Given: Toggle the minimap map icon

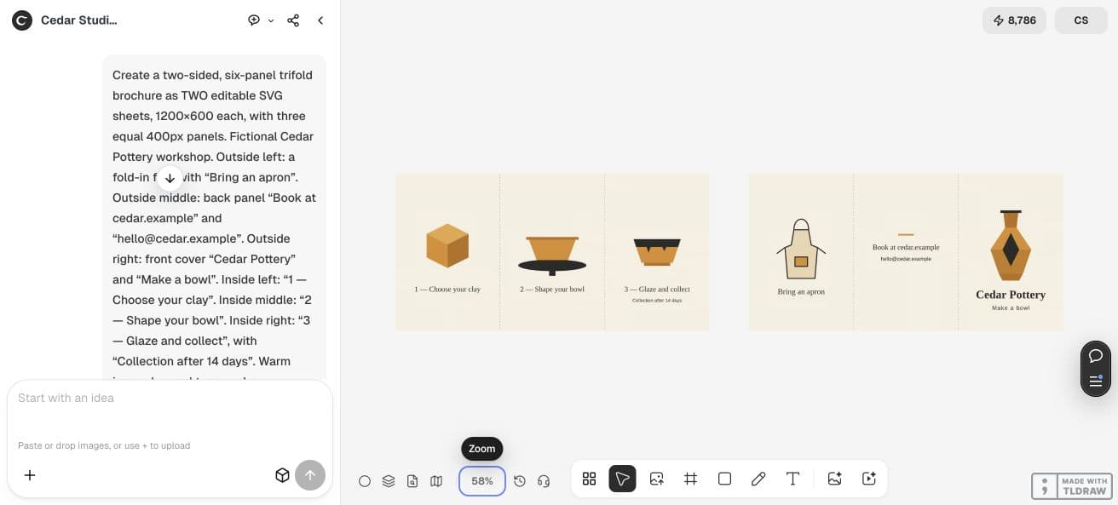Looking at the screenshot, I should click(436, 481).
